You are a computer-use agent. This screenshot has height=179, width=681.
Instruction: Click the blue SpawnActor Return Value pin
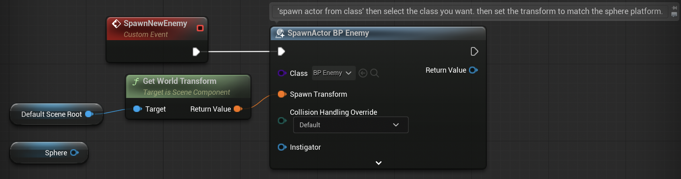(x=473, y=70)
